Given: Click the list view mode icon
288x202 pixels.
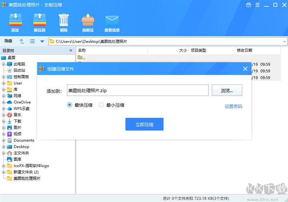Looking at the screenshot, I should point(32,41).
